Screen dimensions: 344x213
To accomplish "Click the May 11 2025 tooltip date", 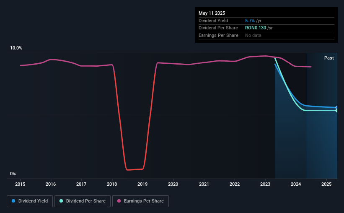I will click(212, 13).
